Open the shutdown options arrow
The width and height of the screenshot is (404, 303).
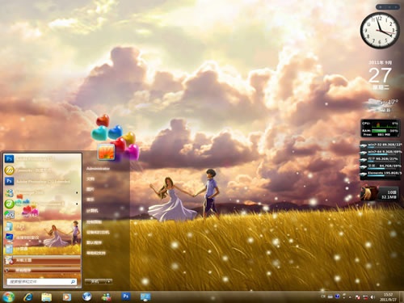click(x=109, y=282)
